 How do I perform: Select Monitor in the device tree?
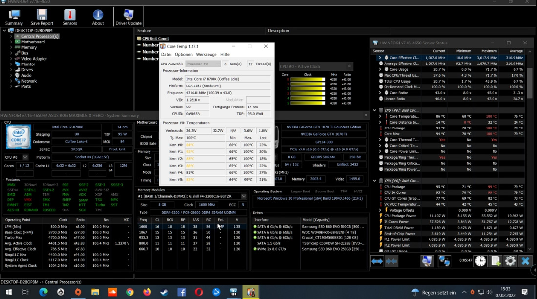(x=28, y=64)
